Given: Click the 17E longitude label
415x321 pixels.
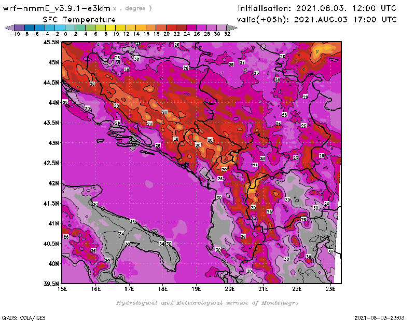Looking at the screenshot, I should [x=129, y=289].
